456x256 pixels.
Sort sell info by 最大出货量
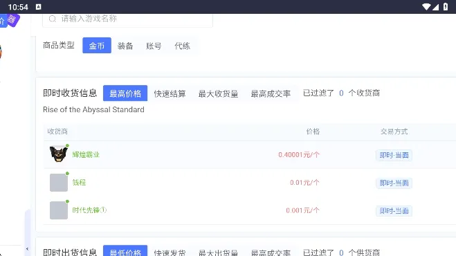click(x=219, y=253)
